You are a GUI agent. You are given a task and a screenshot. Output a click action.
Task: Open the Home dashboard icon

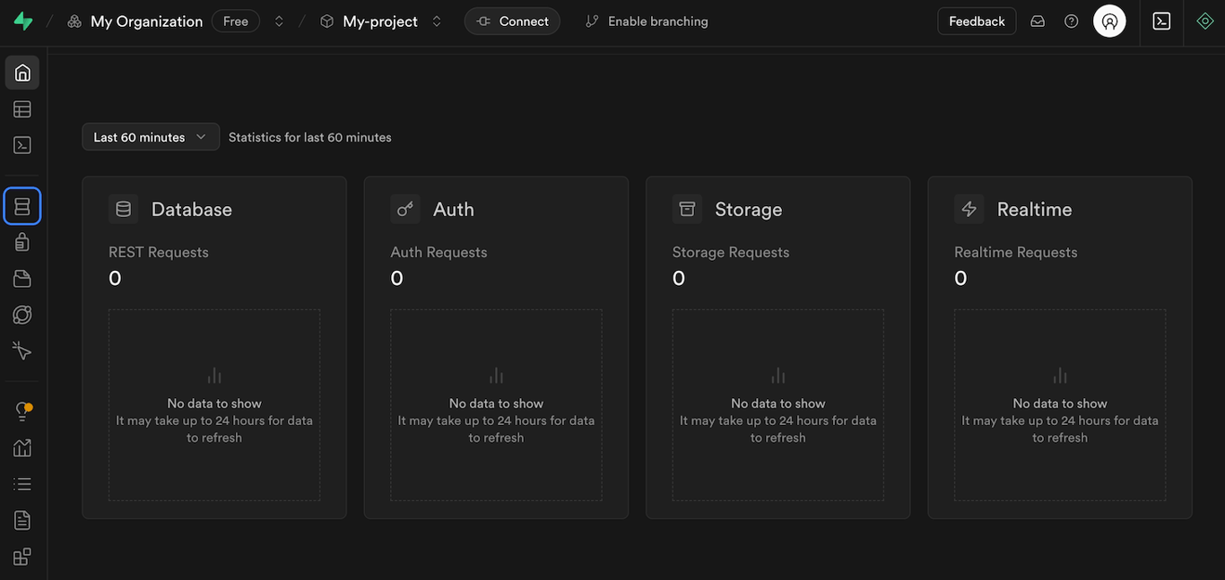(x=22, y=72)
